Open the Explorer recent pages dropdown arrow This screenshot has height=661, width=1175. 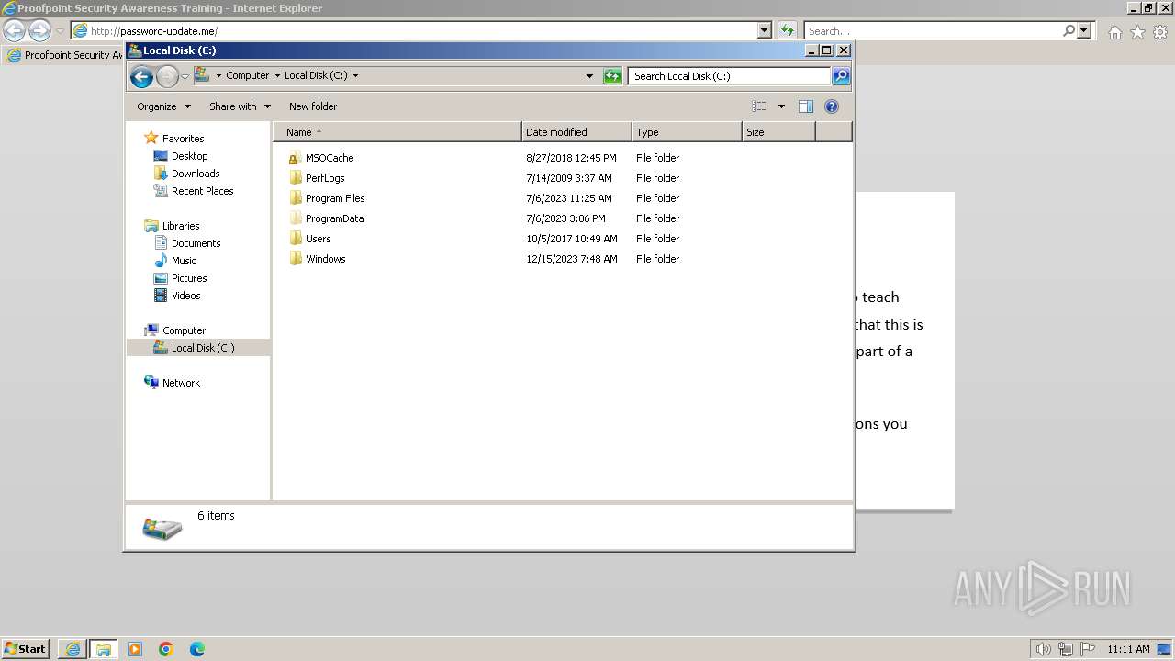pos(185,76)
